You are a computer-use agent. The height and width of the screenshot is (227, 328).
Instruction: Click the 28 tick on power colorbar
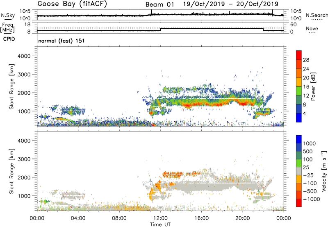click(x=306, y=60)
